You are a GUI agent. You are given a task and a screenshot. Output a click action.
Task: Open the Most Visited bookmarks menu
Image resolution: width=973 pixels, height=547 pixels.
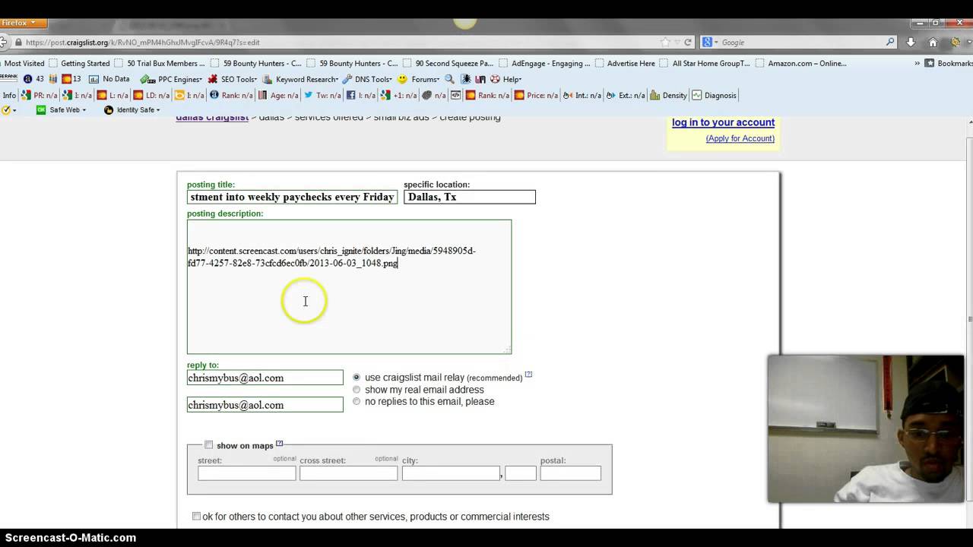24,63
